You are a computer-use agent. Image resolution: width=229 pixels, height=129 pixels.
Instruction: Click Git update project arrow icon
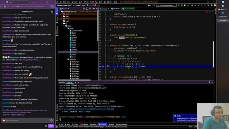(196, 5)
